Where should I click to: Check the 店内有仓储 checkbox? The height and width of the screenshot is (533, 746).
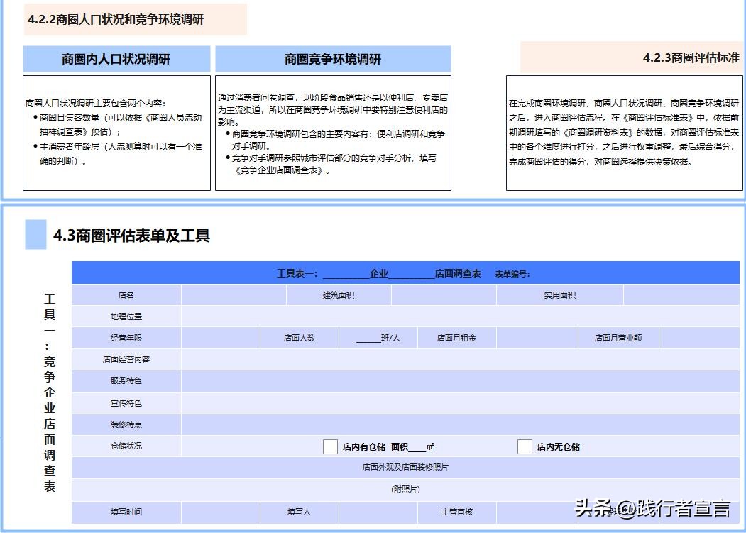(330, 446)
